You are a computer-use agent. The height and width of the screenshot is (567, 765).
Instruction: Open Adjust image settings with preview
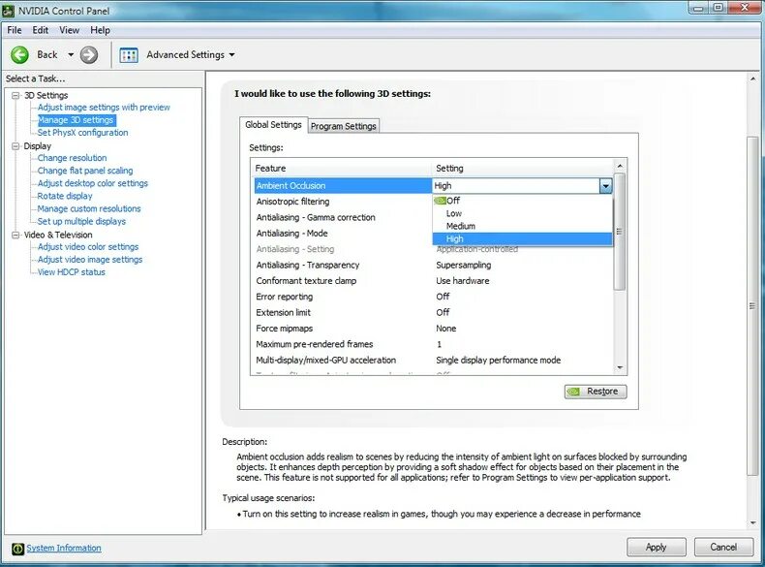coord(104,107)
